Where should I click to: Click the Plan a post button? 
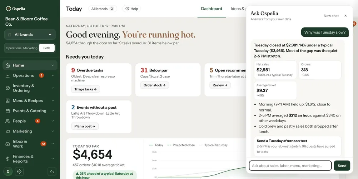[85, 126]
